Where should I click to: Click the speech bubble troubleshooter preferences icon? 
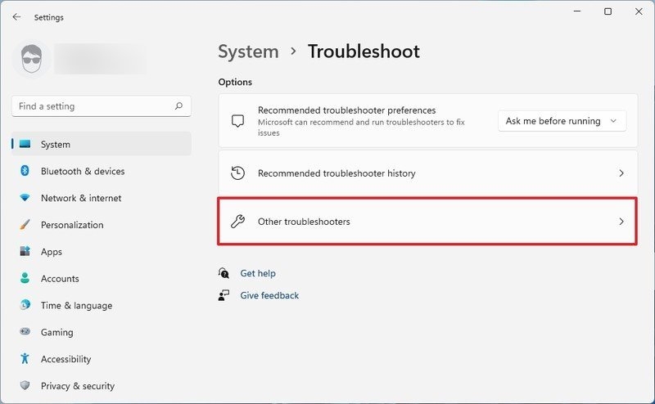tap(237, 121)
